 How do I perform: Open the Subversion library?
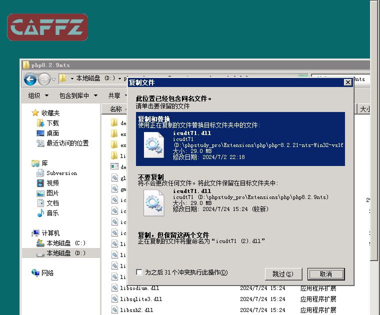(x=61, y=173)
